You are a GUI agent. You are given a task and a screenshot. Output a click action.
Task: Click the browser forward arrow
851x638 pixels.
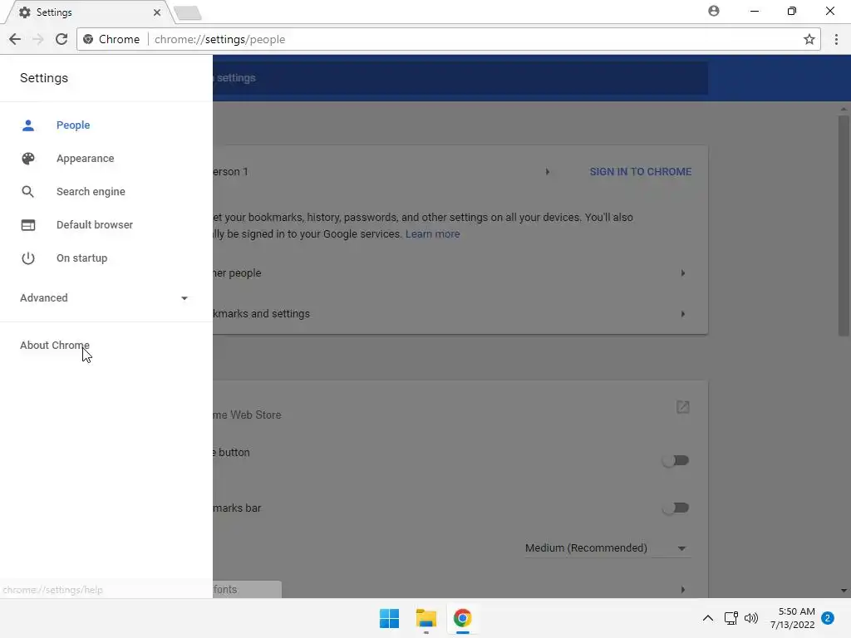38,39
